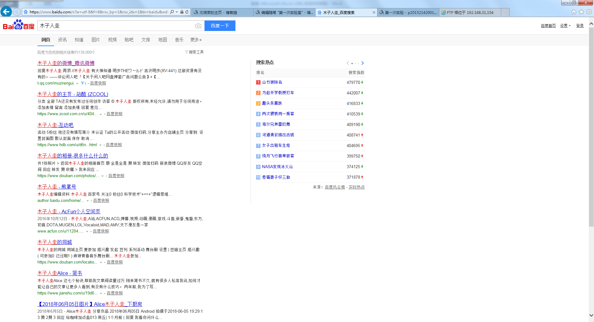
Task: Expand the arrow after the acfun.cn URL
Action: click(87, 231)
